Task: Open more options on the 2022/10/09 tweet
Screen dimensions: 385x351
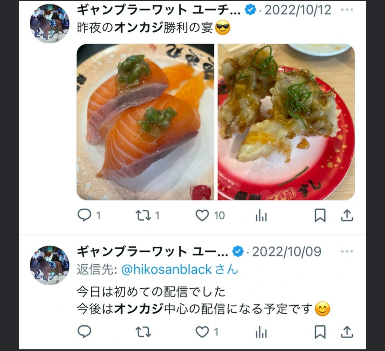Action: click(347, 252)
